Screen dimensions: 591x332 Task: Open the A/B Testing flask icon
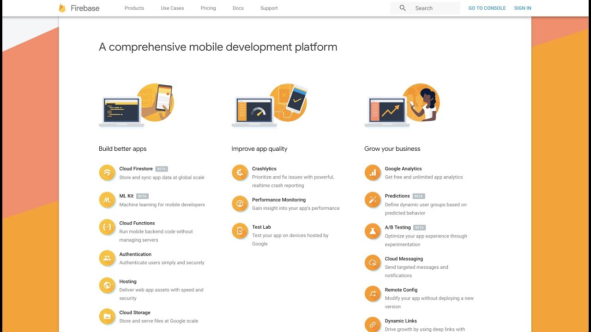click(x=373, y=231)
